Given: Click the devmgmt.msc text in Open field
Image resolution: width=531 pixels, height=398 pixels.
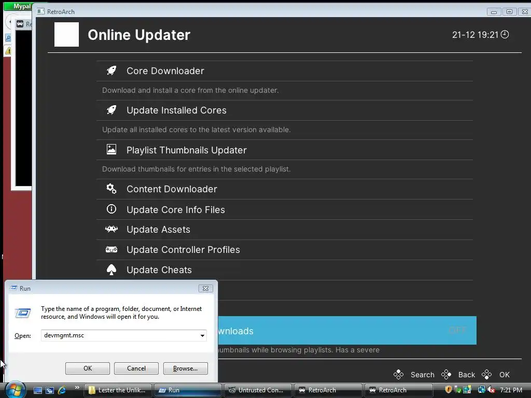Looking at the screenshot, I should (64, 335).
